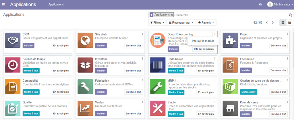Remove the Applications filter tag

172,15
